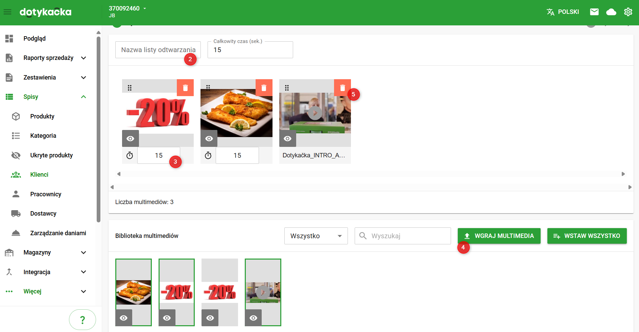639x332 pixels.
Task: Click the WGRAJ MULTIMEDIA upload button
Action: click(x=499, y=236)
